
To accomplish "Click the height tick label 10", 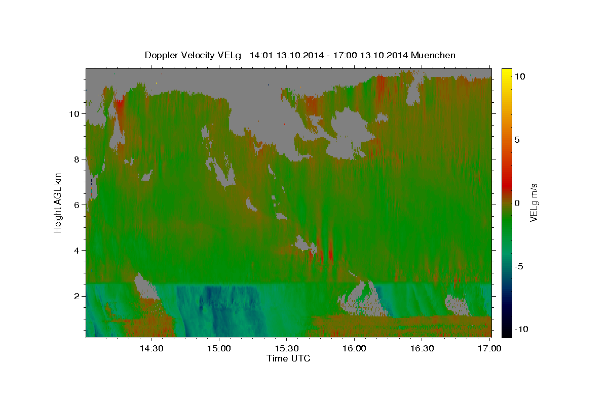I will point(74,113).
